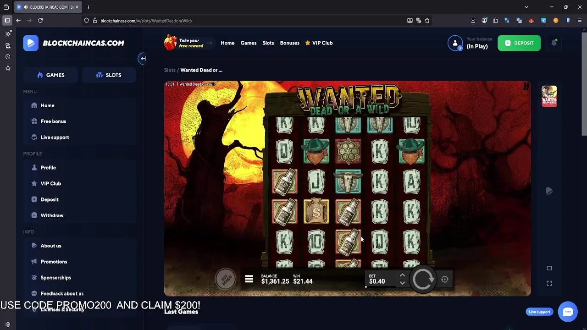Click the BALANCE $1,361.25 value
This screenshot has height=330, width=587.
pos(275,281)
